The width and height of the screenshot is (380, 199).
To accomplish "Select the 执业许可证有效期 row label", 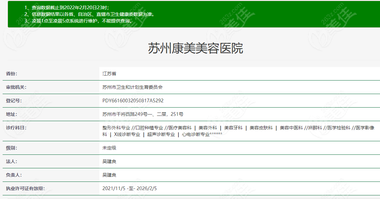I will click(x=25, y=188).
